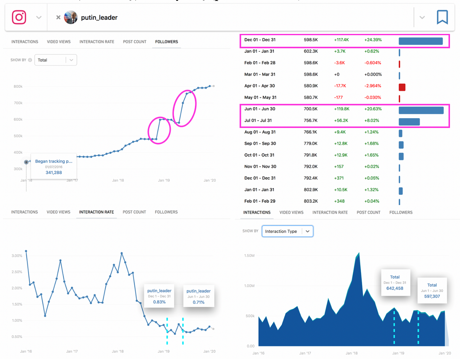This screenshot has width=460, height=359.
Task: Click the -3.6K follower change value
Action: (339, 63)
